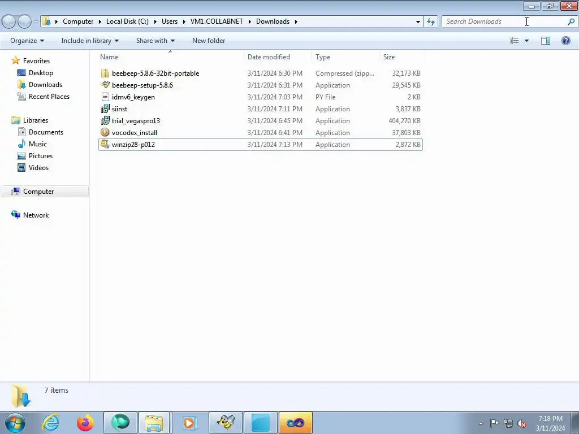Select the vocodex_install application icon
The image size is (579, 434).
point(105,132)
